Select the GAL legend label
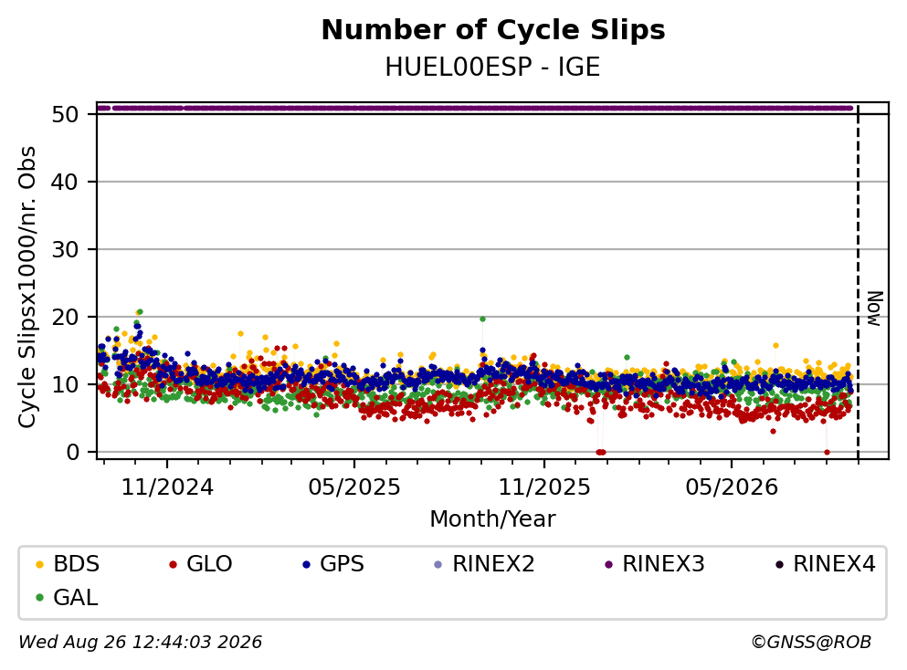 click(x=76, y=598)
